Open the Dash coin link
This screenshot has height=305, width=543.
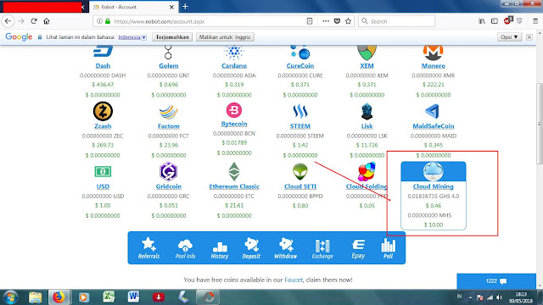(103, 66)
